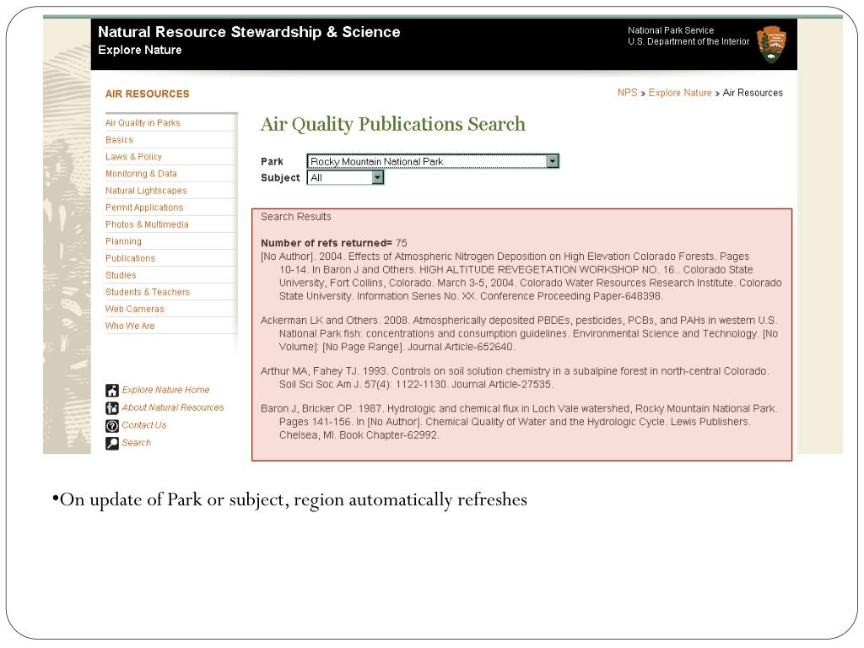Open Natural Lightscapes page
The image size is (864, 648).
146,191
